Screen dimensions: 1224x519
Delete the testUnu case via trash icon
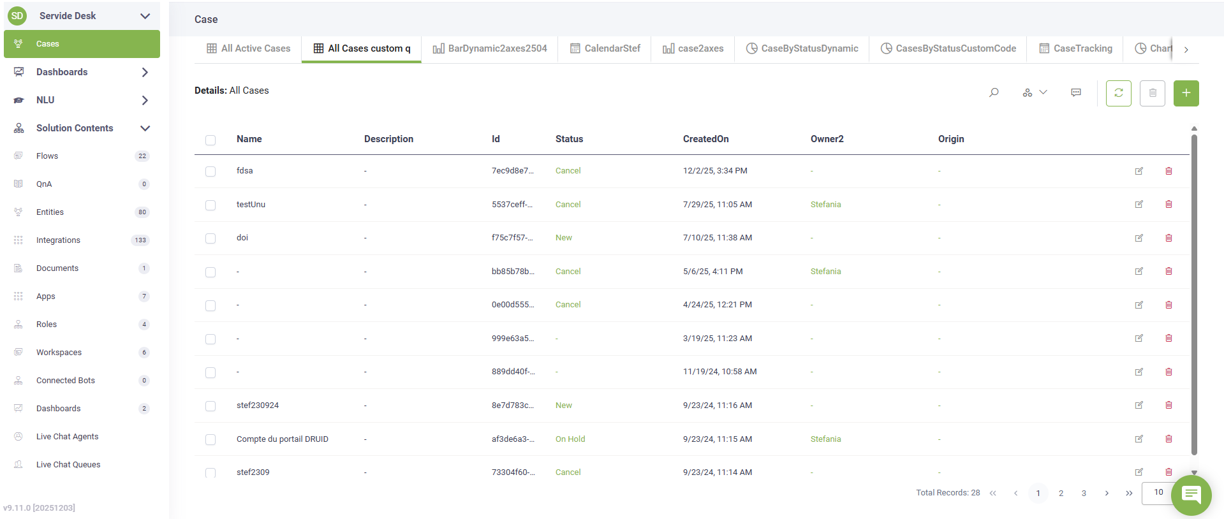tap(1169, 205)
